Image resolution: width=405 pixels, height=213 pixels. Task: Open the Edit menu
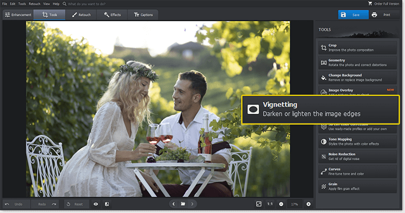coord(13,4)
